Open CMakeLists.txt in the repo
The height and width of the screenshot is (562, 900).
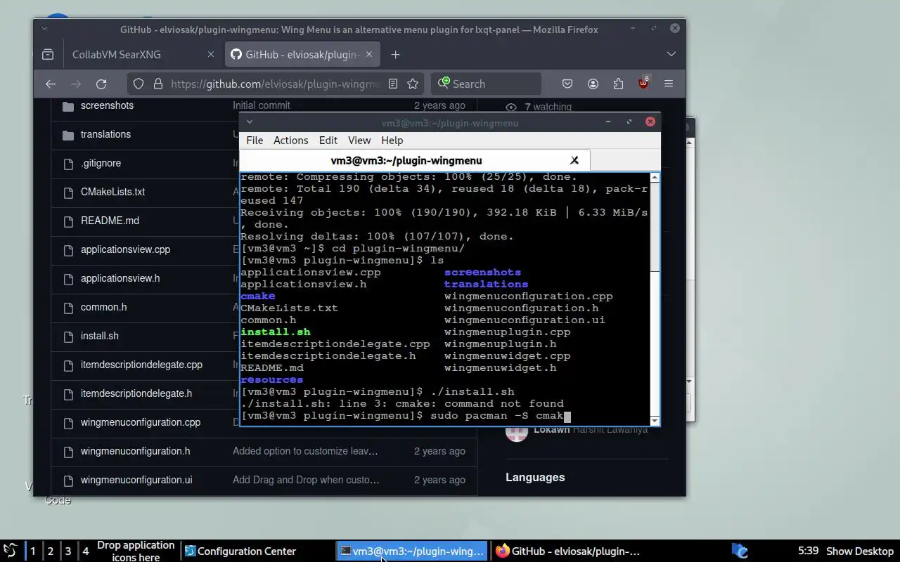[x=112, y=192]
